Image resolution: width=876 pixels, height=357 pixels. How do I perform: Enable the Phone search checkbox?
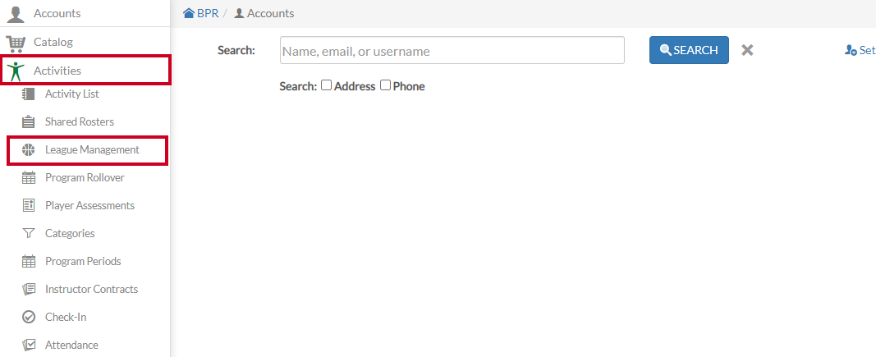click(x=386, y=85)
